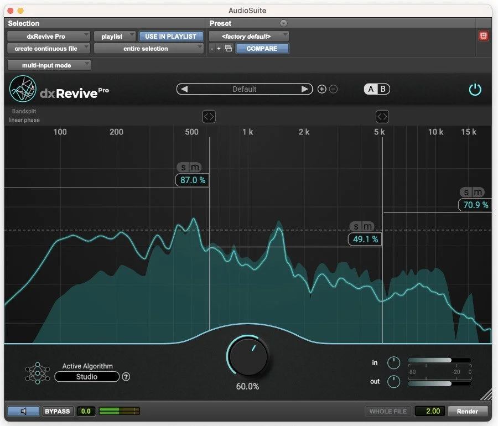
Task: Solo the low band (87.0 %)
Action: click(183, 167)
